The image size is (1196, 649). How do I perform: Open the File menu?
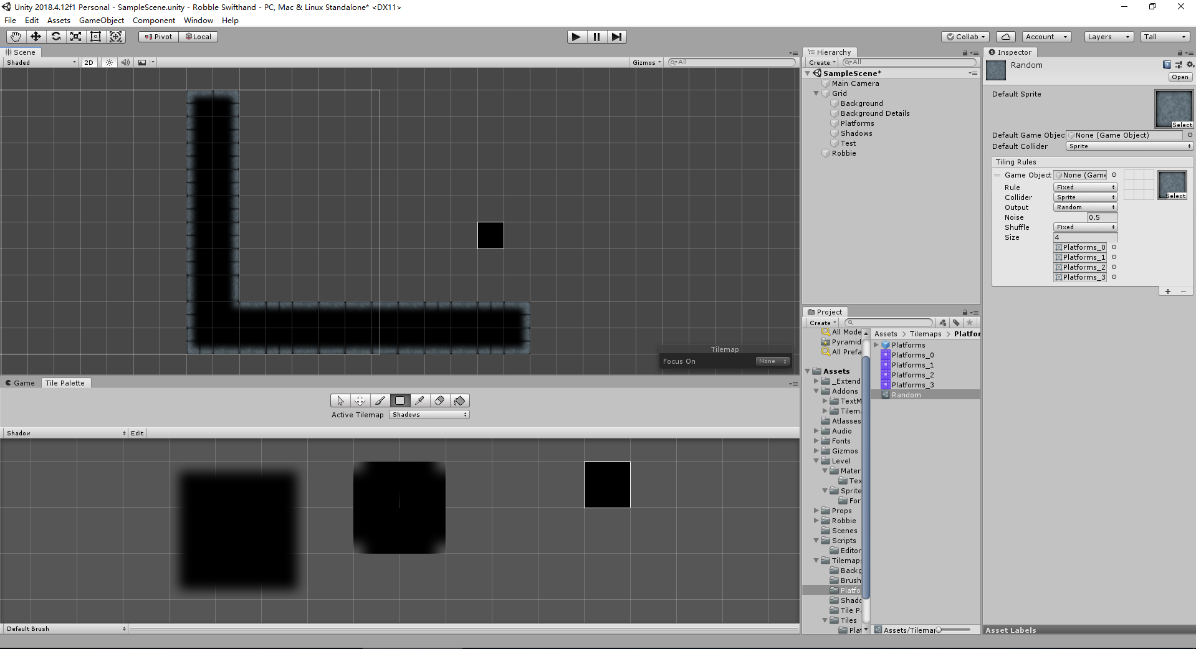pyautogui.click(x=11, y=20)
